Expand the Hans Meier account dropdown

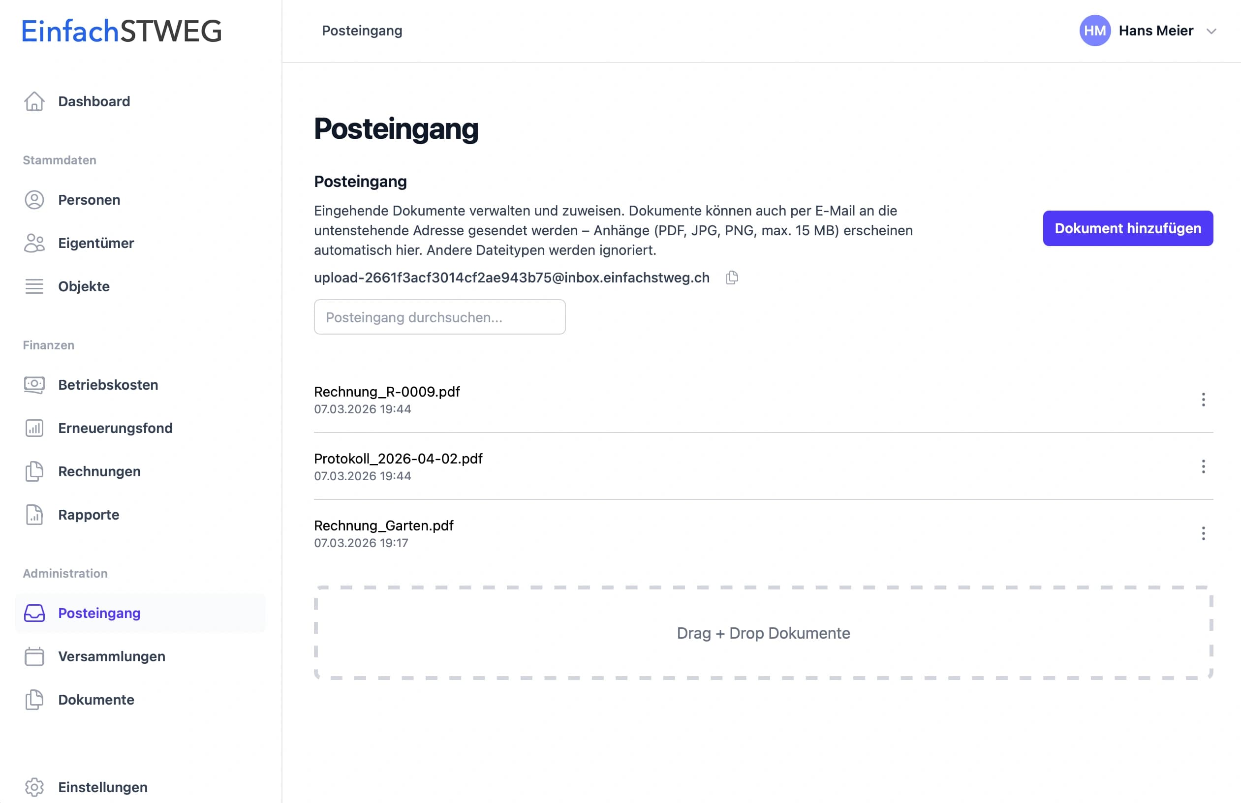coord(1211,31)
